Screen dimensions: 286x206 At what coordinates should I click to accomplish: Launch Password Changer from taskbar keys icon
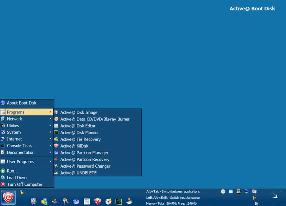pos(66,201)
